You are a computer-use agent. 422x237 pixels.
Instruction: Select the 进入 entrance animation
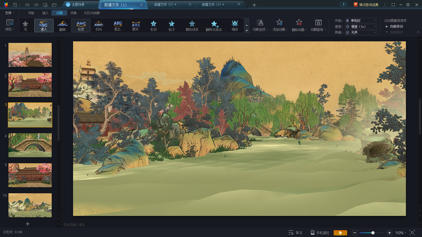click(44, 26)
